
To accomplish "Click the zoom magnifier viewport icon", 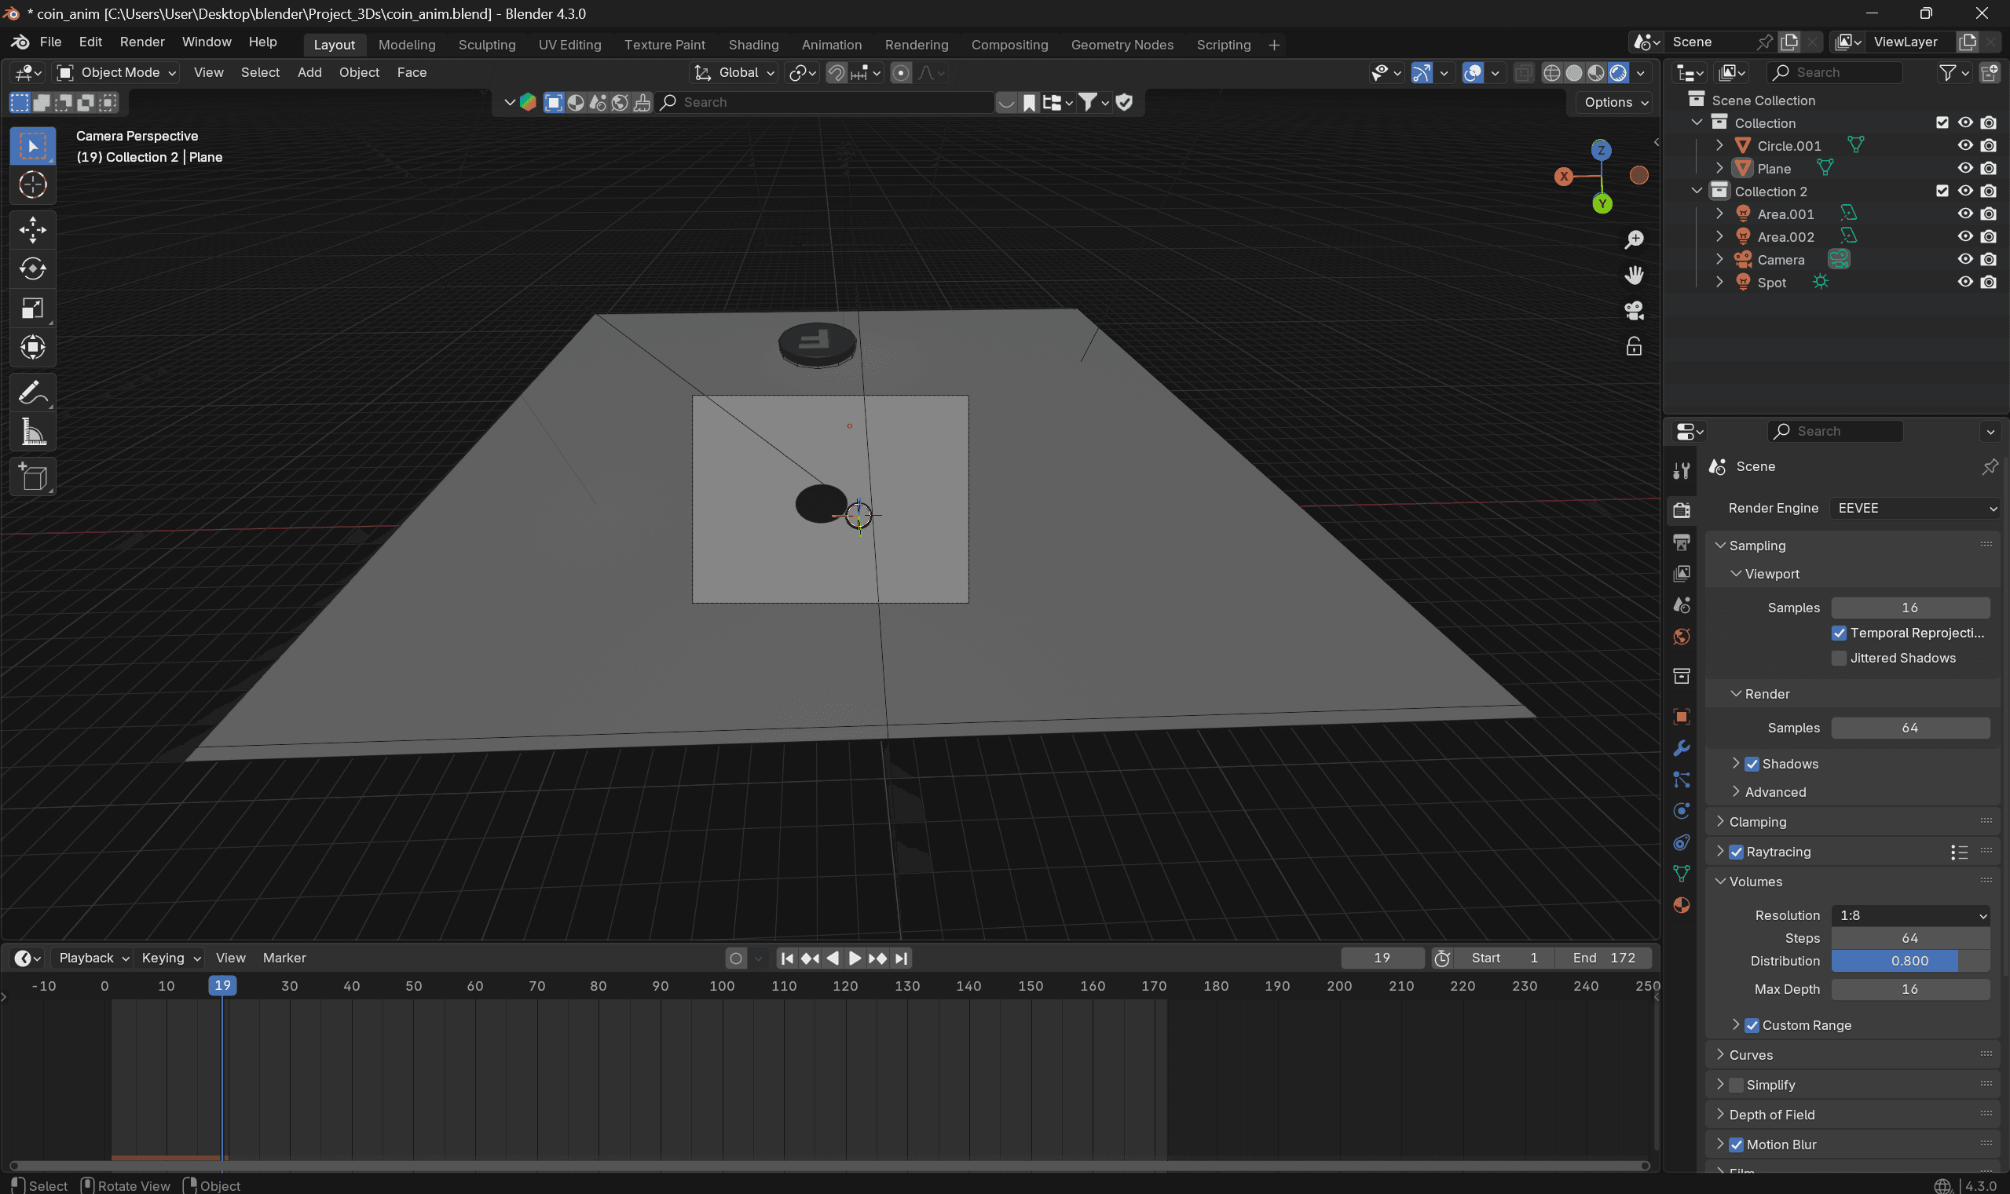I will [1633, 239].
